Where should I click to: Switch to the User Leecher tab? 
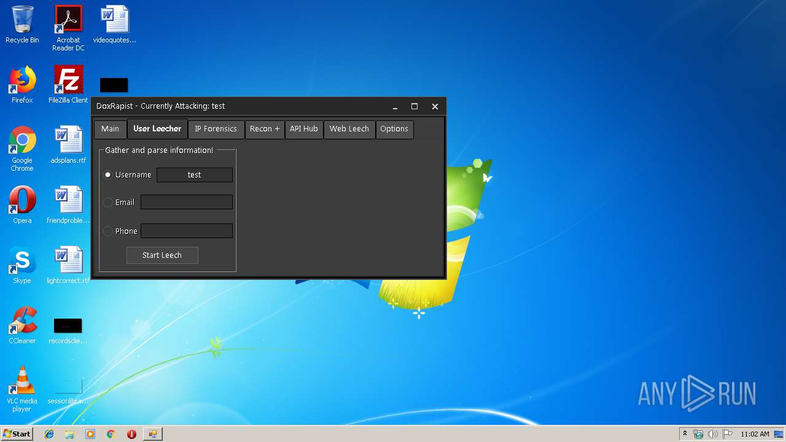tap(157, 128)
